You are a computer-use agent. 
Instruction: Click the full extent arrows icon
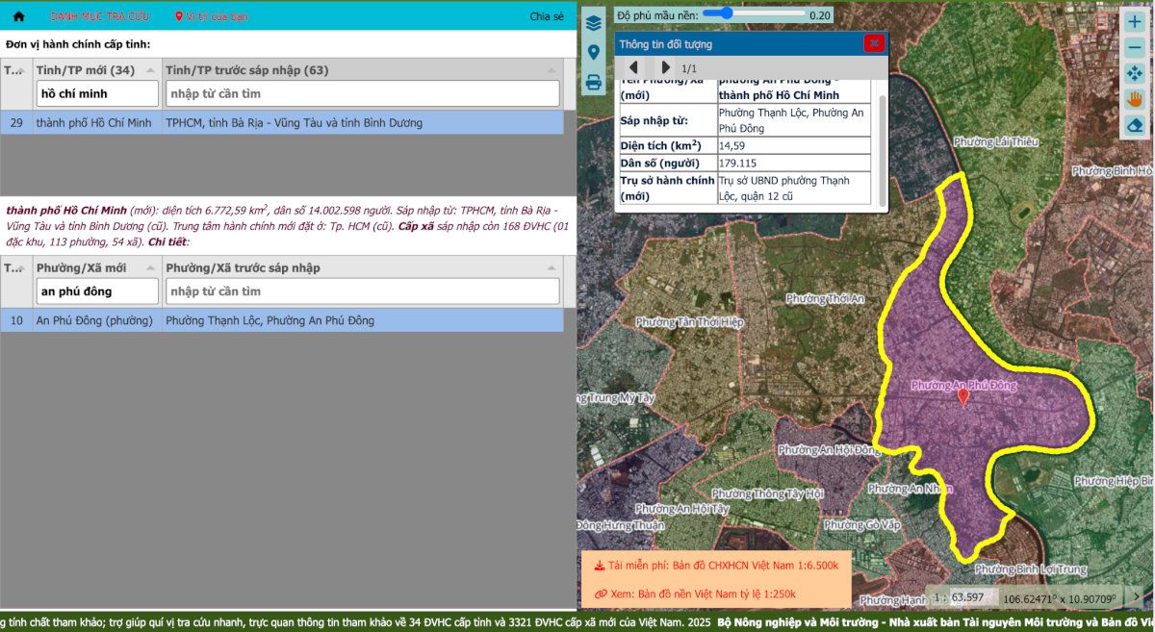pyautogui.click(x=1134, y=73)
